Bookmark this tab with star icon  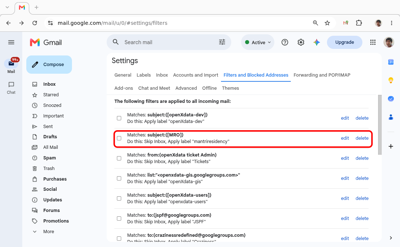327,23
